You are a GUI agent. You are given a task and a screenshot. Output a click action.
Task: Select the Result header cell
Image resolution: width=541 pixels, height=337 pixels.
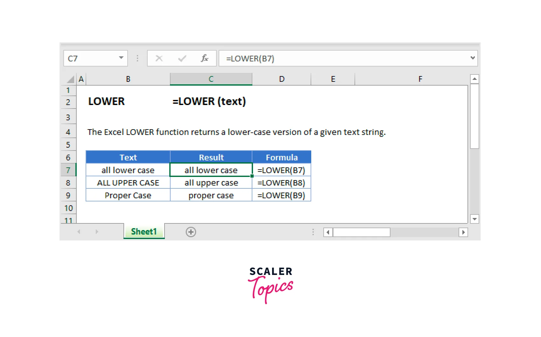pyautogui.click(x=211, y=158)
